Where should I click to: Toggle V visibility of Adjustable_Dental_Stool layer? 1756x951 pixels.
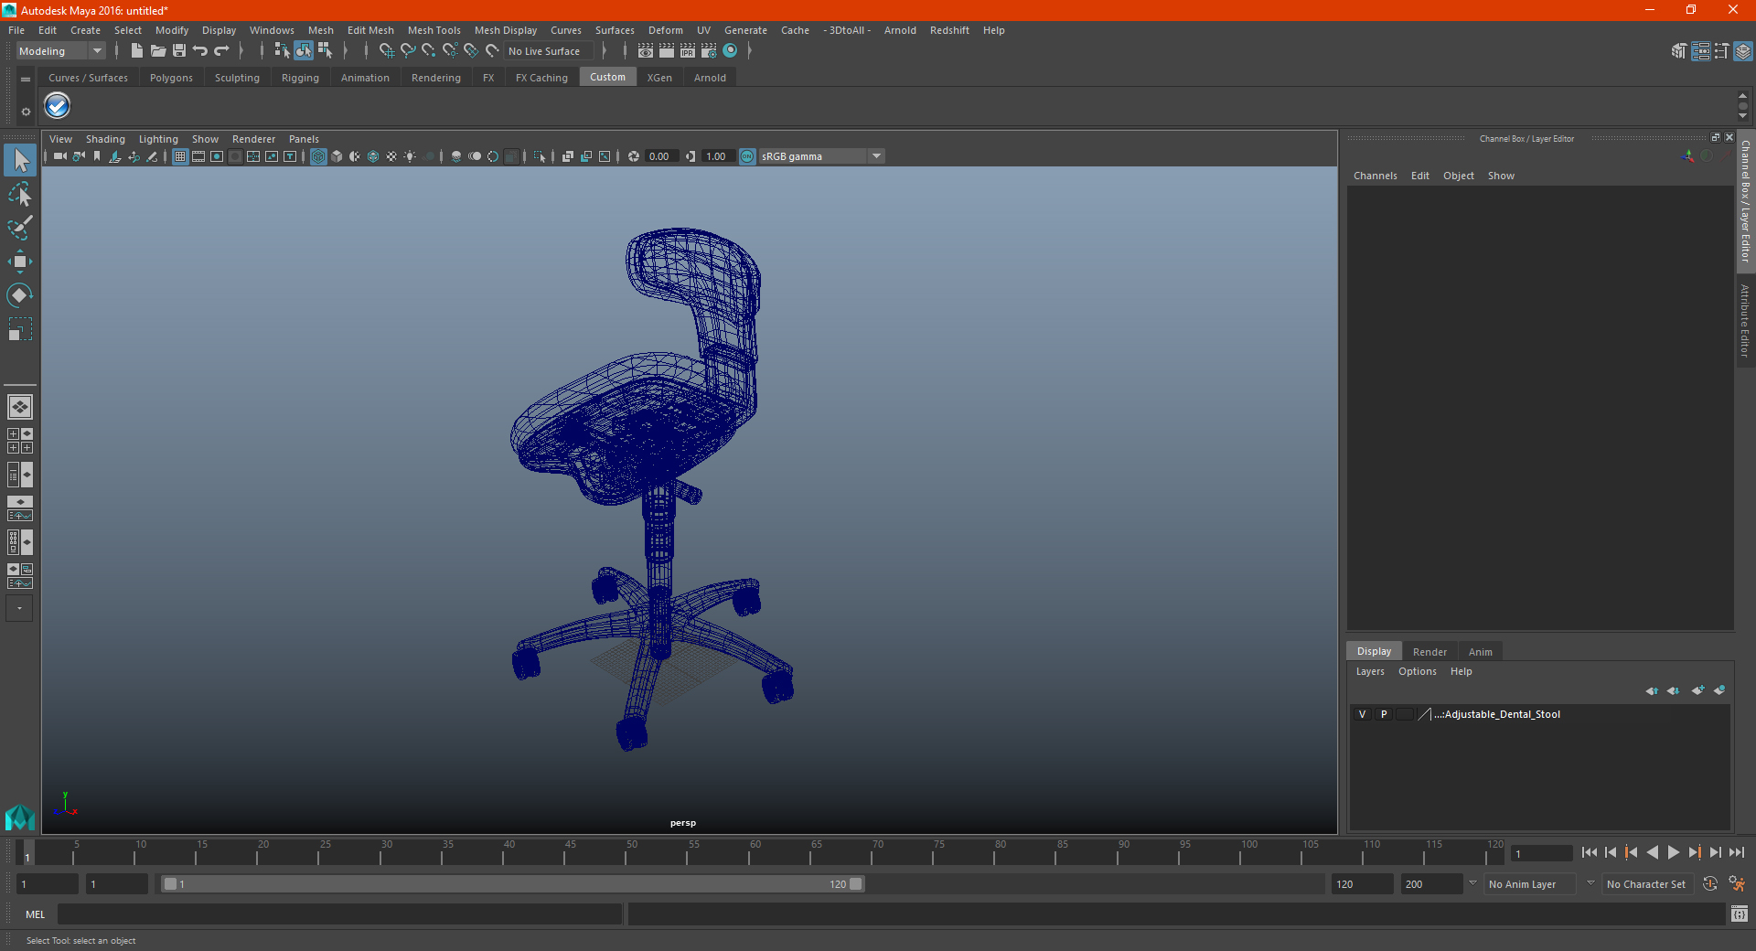[x=1362, y=714]
